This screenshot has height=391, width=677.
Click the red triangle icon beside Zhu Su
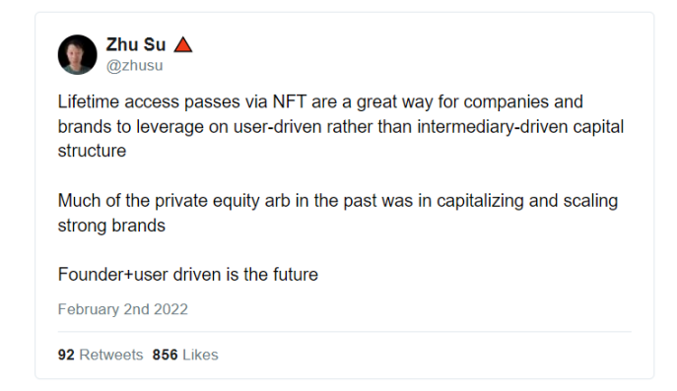click(x=183, y=44)
